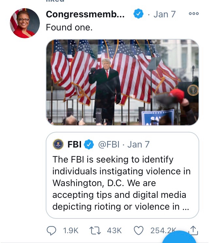This screenshot has width=209, height=243.
Task: Click the Jan 7 date on main tweet
Action: pyautogui.click(x=164, y=14)
